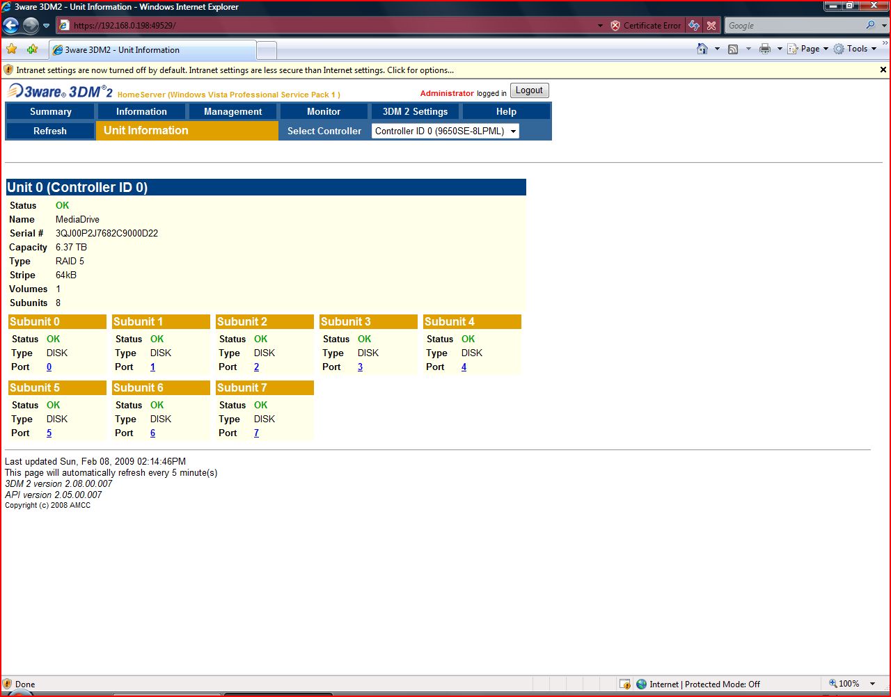Click the capacity value 6.37 TB
This screenshot has width=891, height=697.
coord(71,247)
